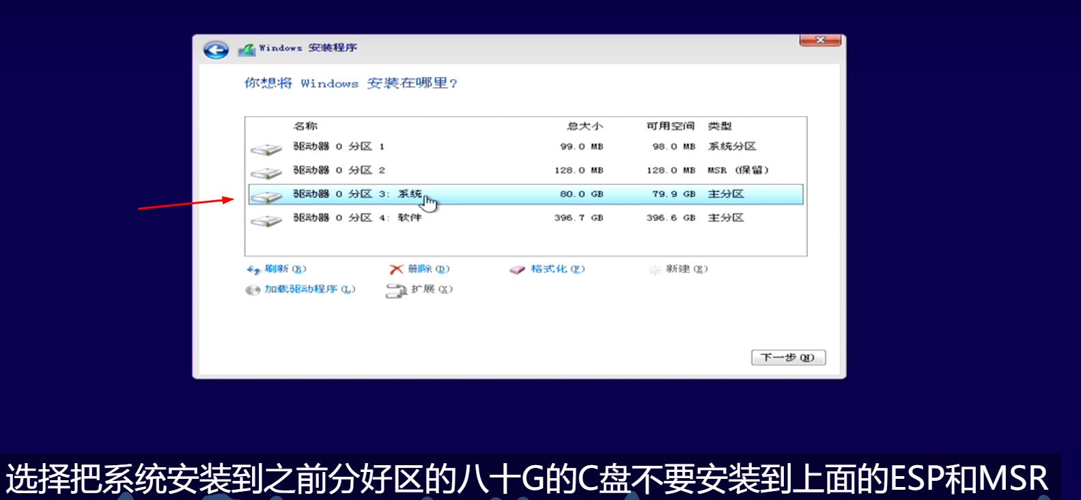Viewport: 1081px width, 500px height.
Task: Click drive icon for partition 1
Action: [266, 149]
